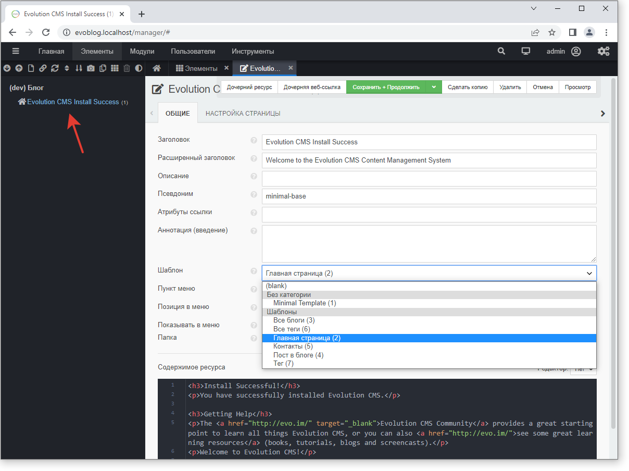This screenshot has height=471, width=629.
Task: Click the Удалить button
Action: click(x=510, y=87)
